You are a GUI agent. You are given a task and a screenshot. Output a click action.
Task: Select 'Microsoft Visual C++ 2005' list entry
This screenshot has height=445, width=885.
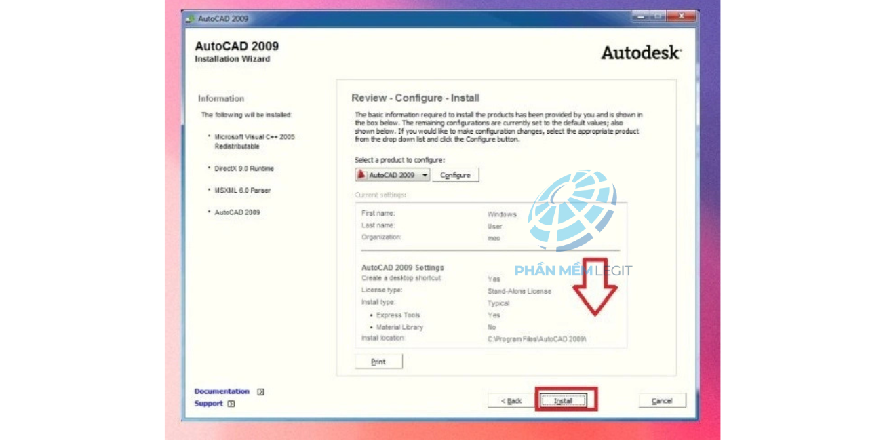[x=255, y=141]
